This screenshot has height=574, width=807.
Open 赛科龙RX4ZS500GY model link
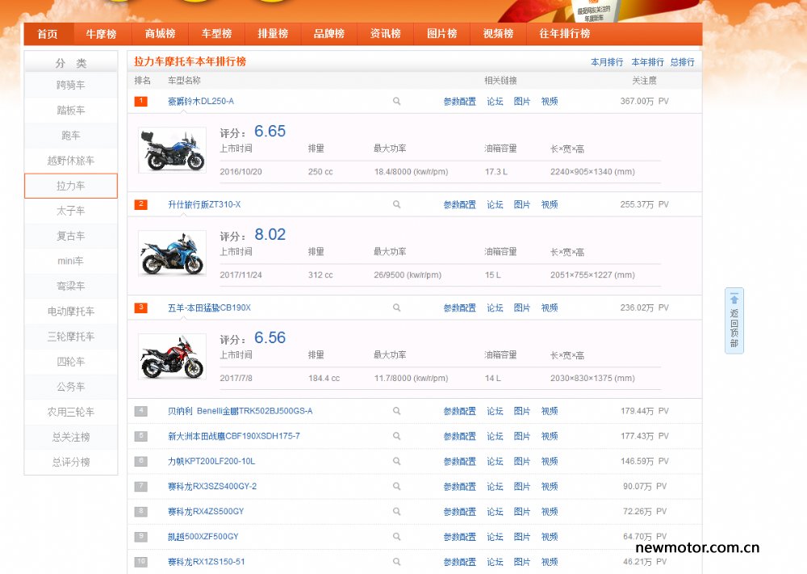206,512
